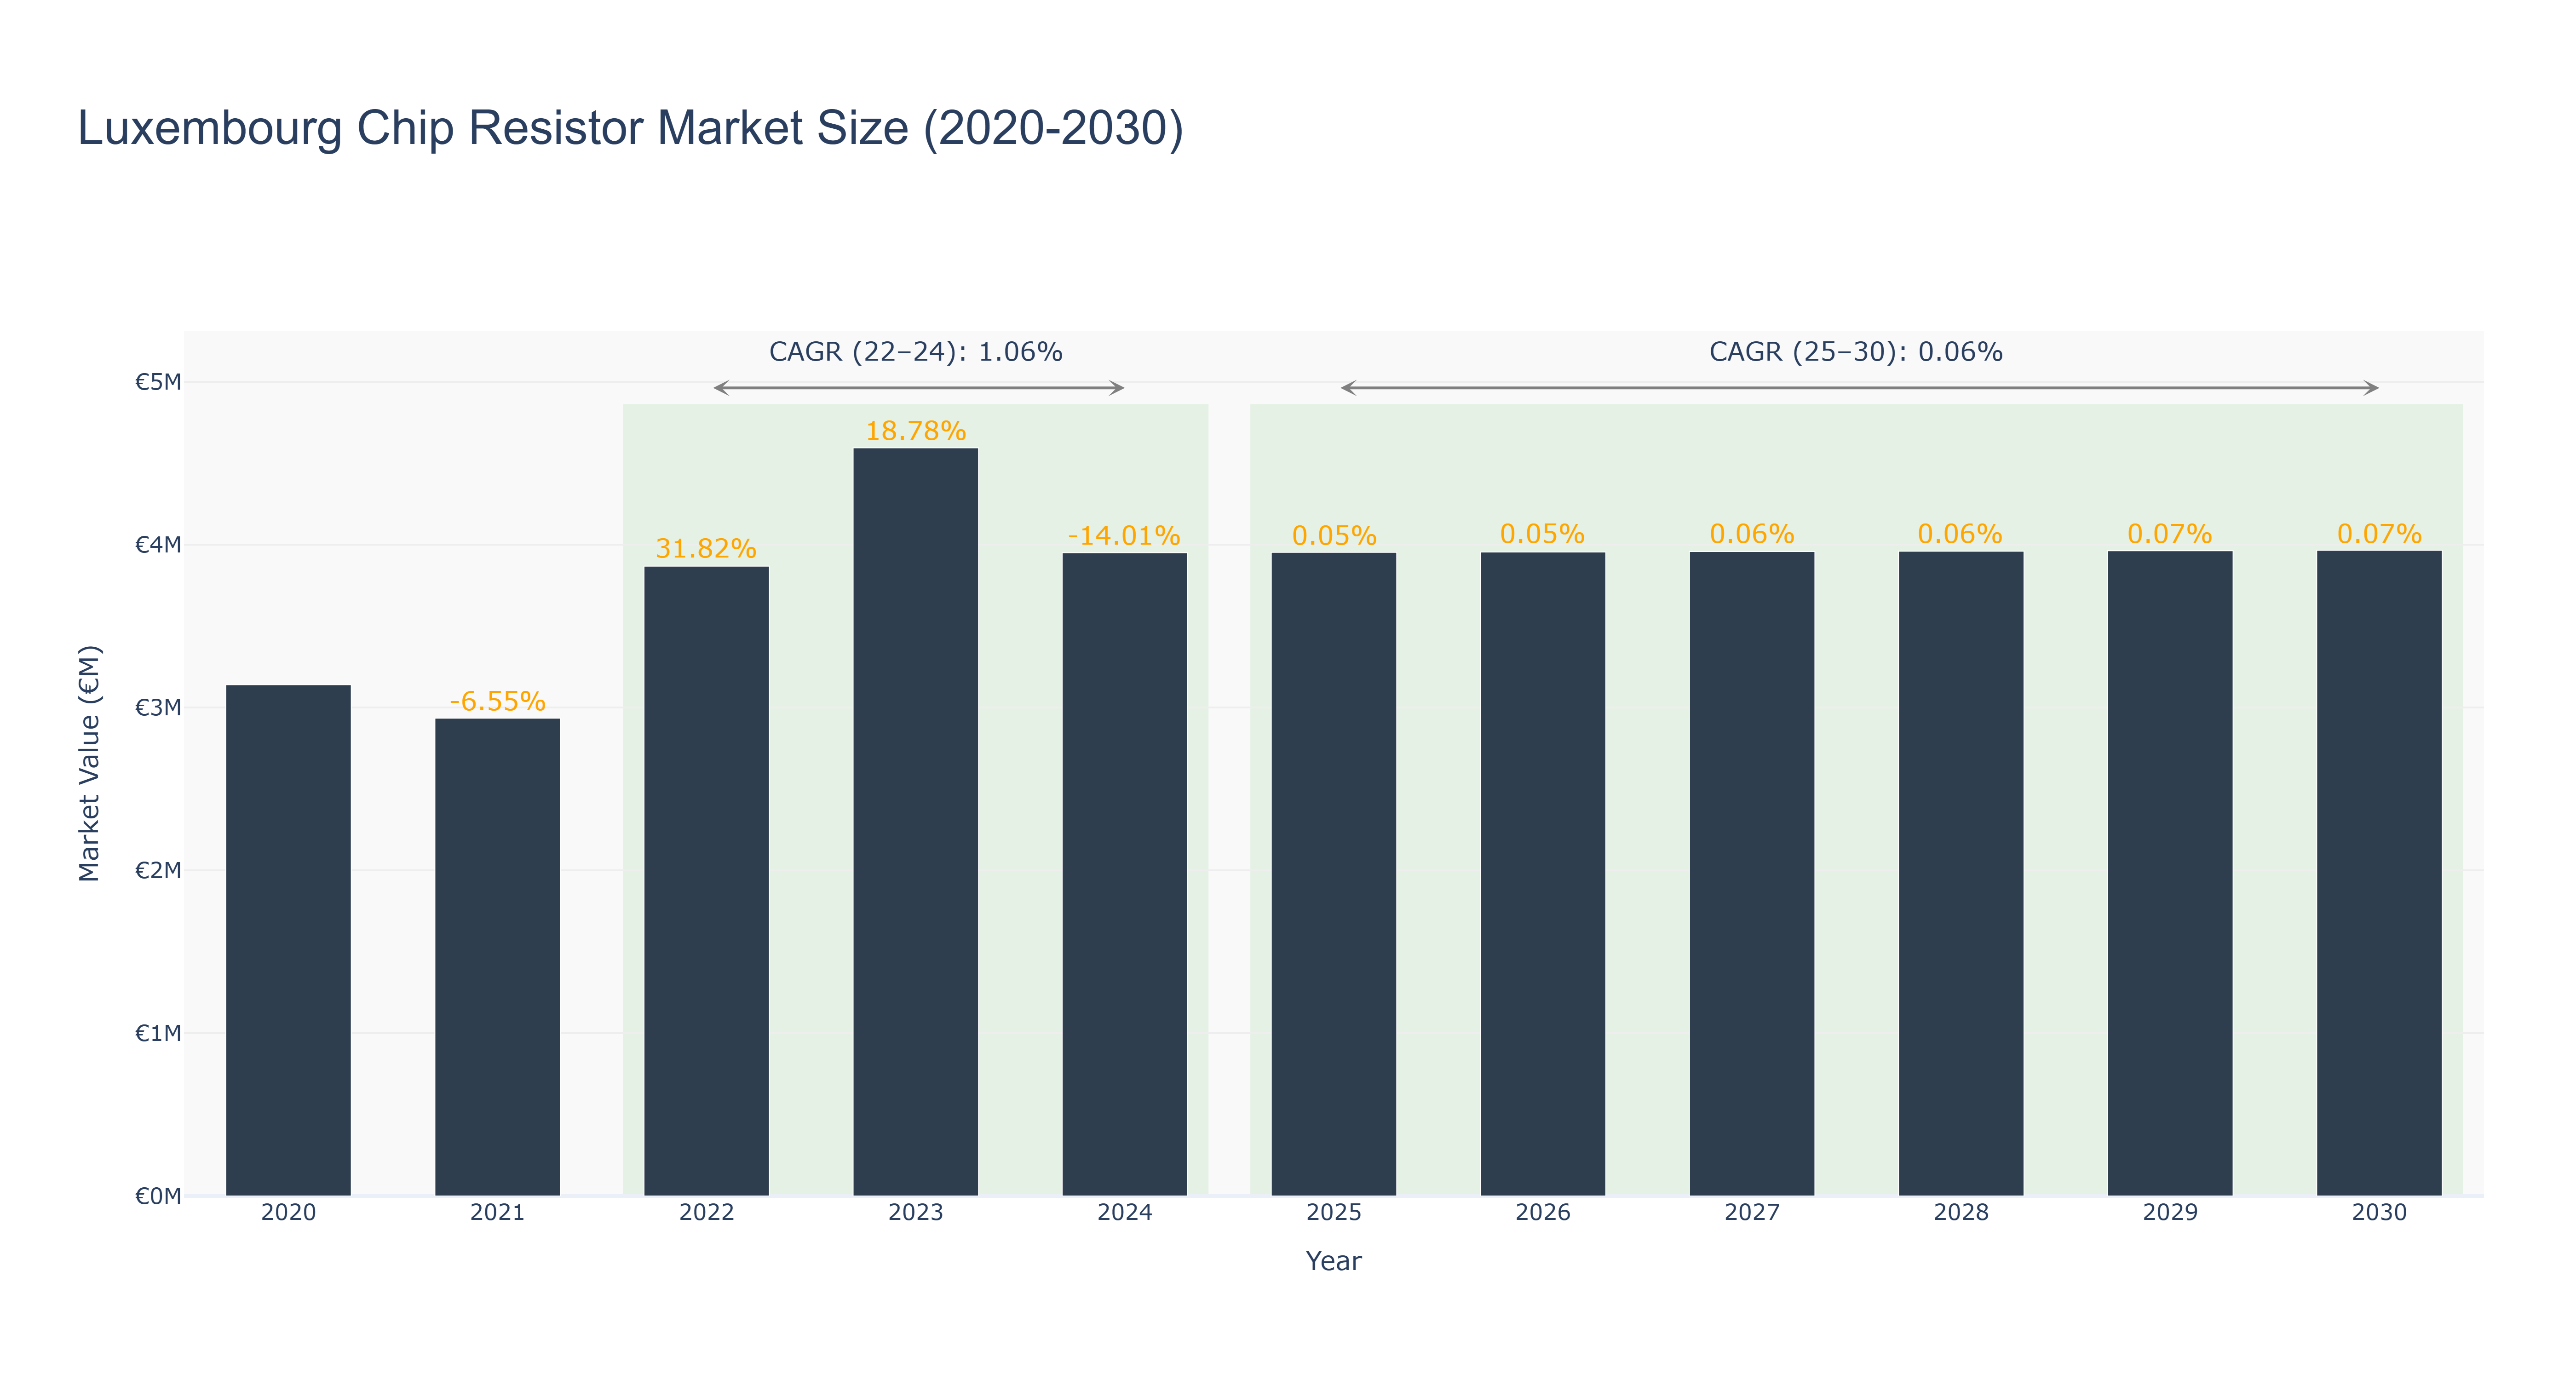This screenshot has height=1380, width=2576.
Task: Click the "0.06%" label above 2027
Action: (1751, 534)
